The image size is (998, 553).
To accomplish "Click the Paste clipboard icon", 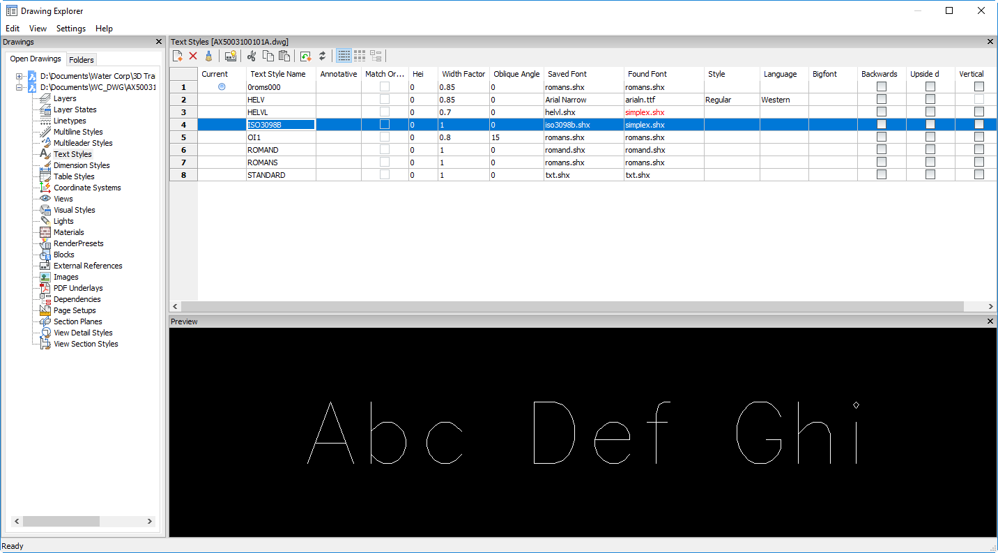I will click(284, 56).
